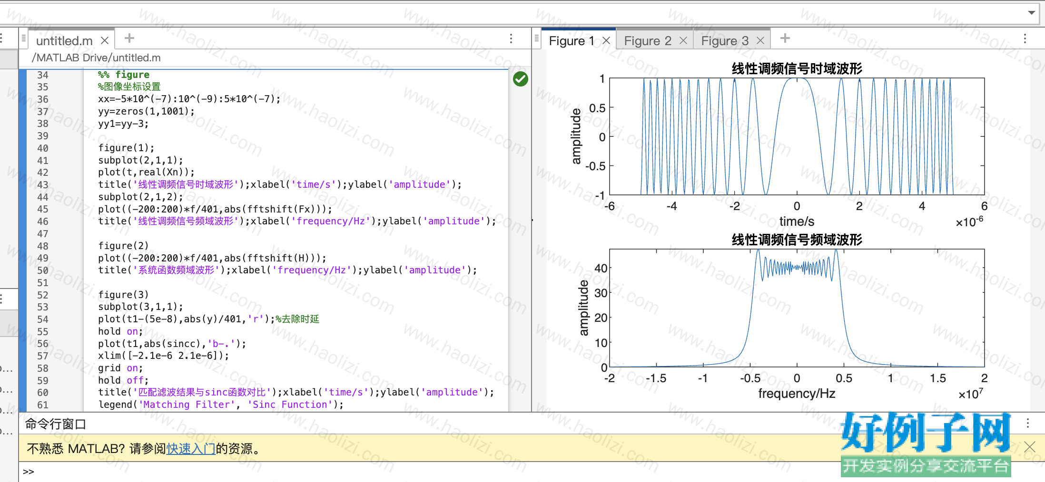Viewport: 1045px width, 482px height.
Task: Click line number 34 in editor gutter
Action: click(42, 75)
